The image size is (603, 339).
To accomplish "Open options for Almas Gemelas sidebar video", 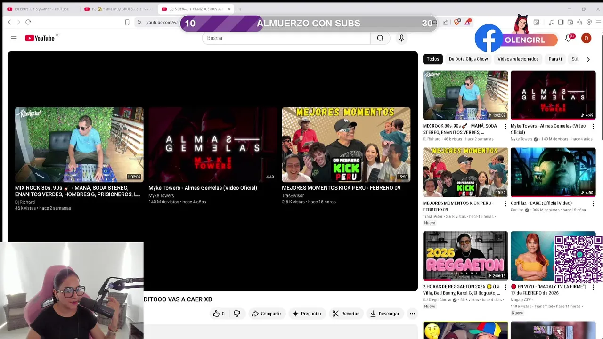I will 593,127.
